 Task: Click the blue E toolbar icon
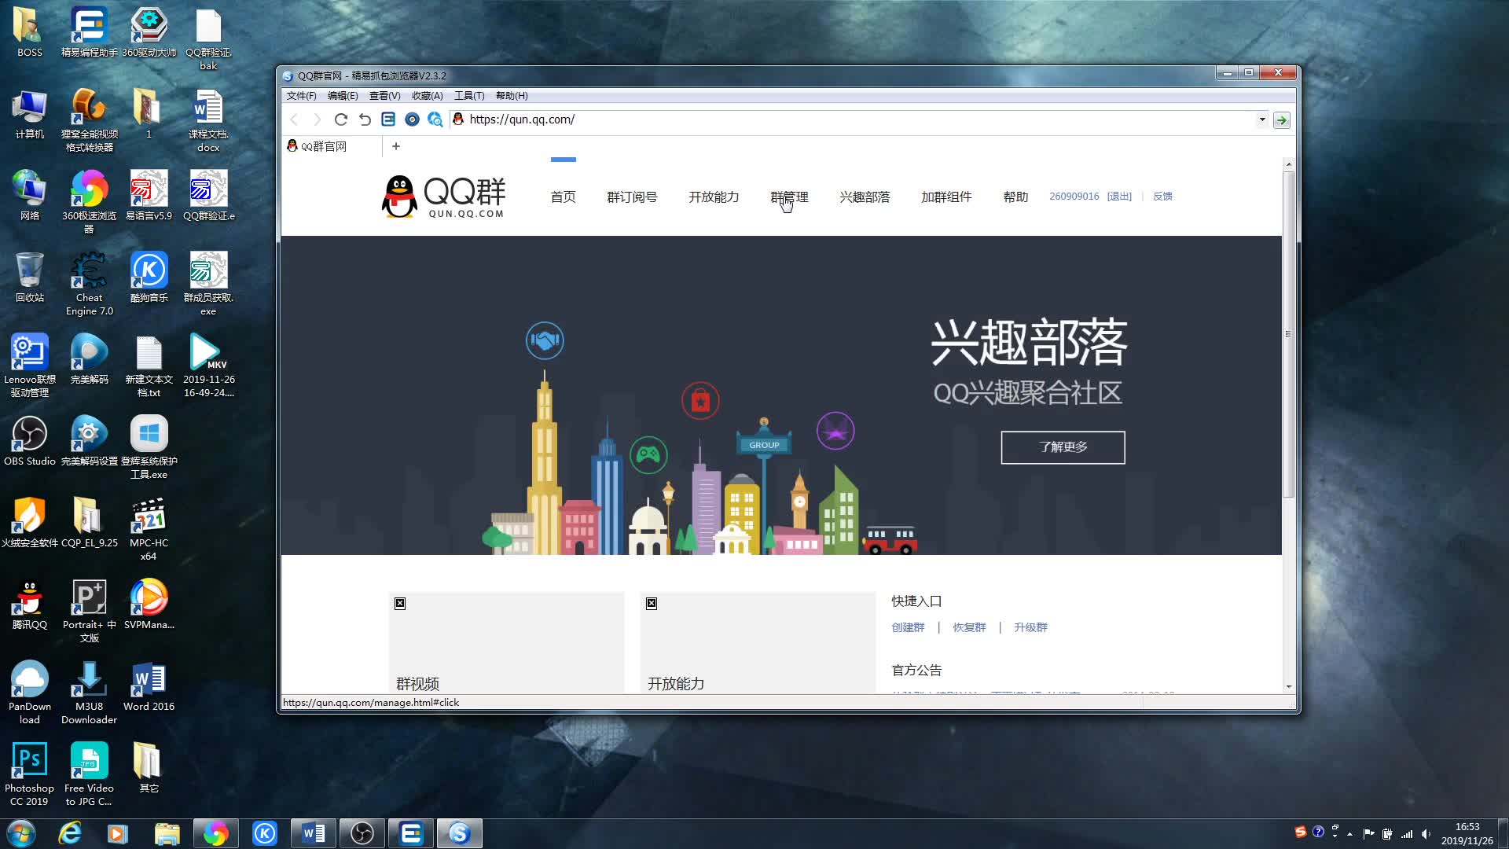click(388, 119)
